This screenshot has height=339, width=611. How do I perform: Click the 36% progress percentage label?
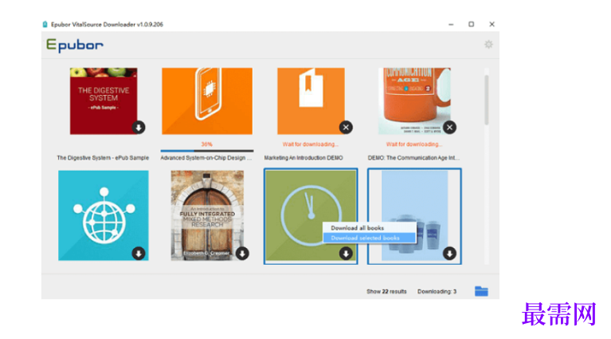click(x=206, y=144)
